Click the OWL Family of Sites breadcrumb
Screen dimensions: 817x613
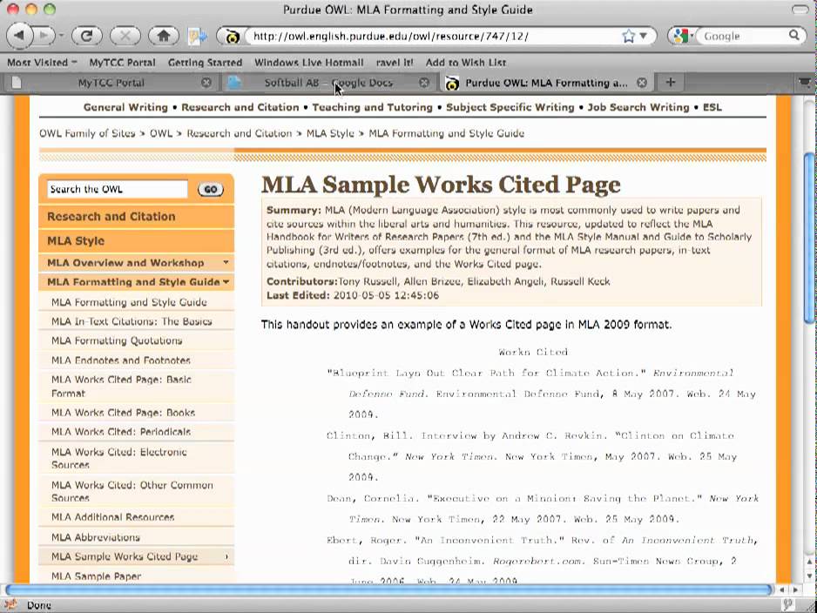click(87, 133)
